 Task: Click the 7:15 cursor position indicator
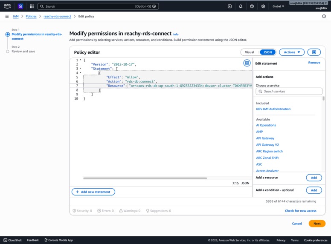tap(235, 183)
